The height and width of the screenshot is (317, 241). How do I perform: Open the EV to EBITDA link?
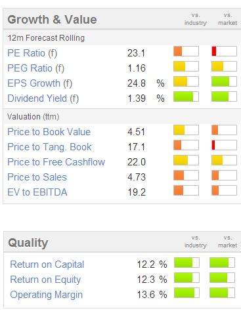pyautogui.click(x=37, y=192)
